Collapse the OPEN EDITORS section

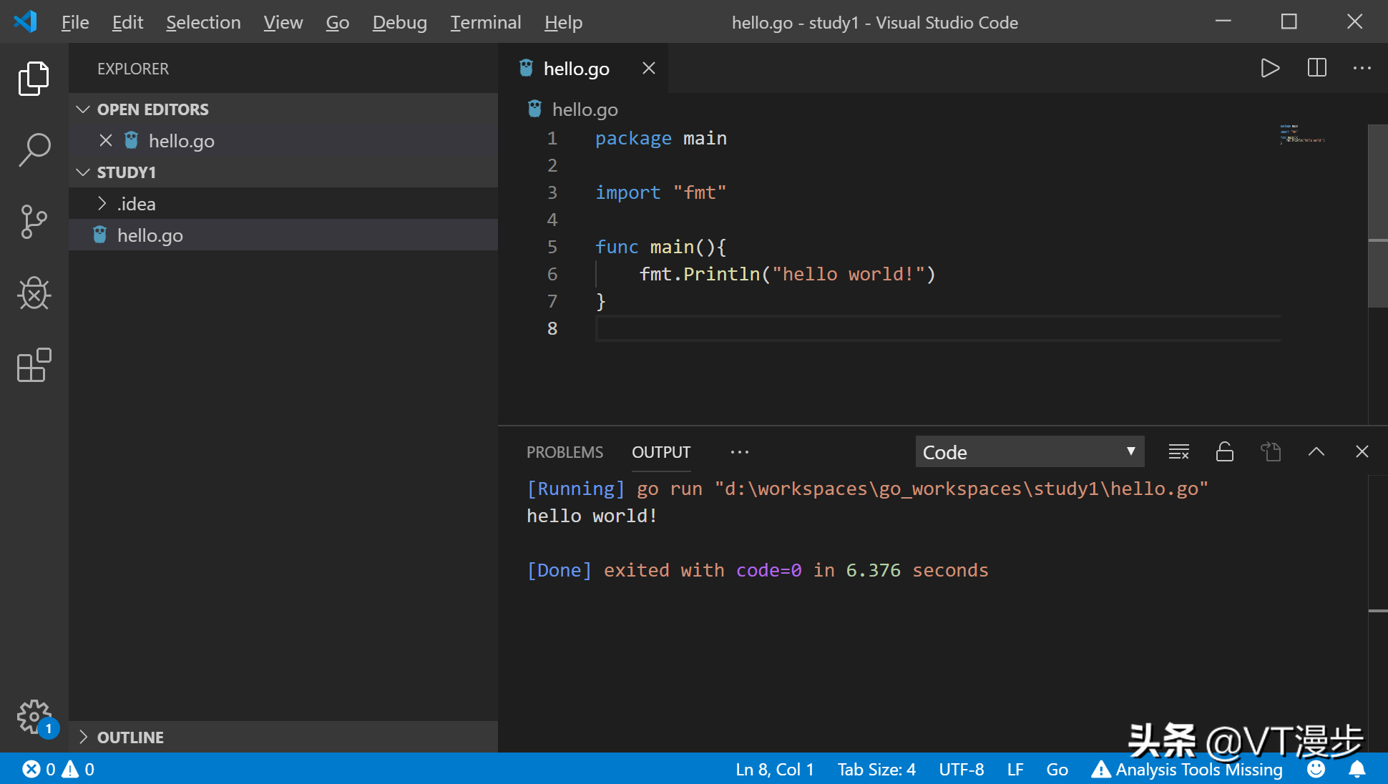click(283, 109)
